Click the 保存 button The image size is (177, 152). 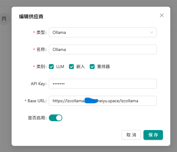(153, 135)
